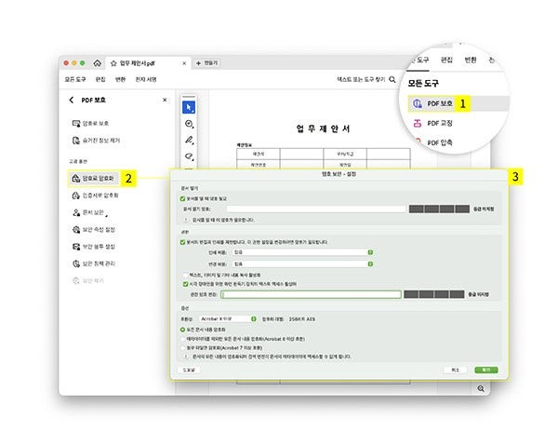Click the permissions-password strength meter
Screen dimensions: 558x447
(434, 294)
